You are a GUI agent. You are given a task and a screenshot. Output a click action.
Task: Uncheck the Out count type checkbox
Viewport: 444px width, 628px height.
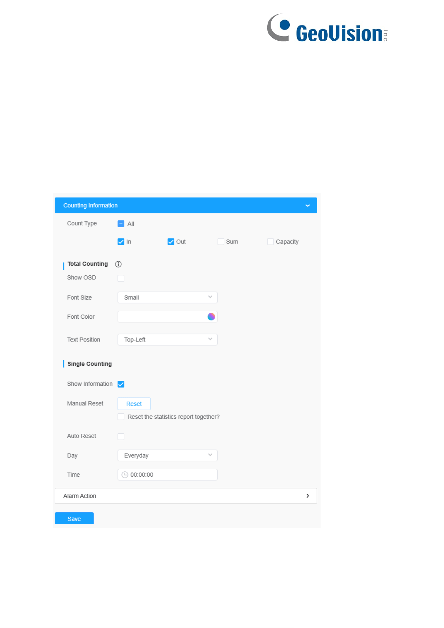[171, 242]
